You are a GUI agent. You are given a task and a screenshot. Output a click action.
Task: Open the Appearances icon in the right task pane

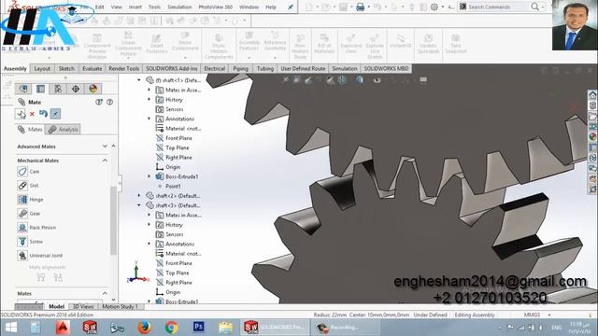coord(592,136)
